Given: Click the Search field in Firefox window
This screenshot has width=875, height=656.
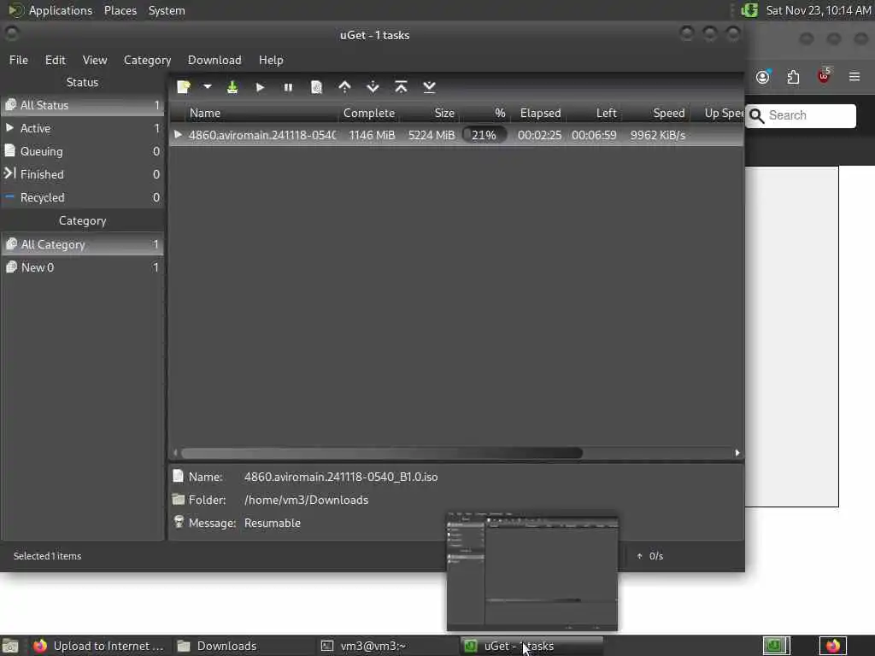Looking at the screenshot, I should coord(801,115).
